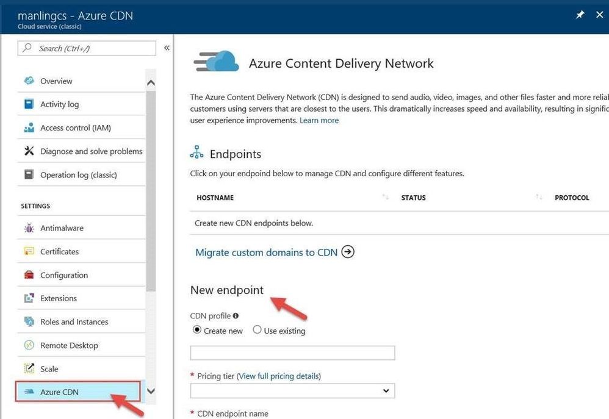609x419 pixels.
Task: Click 'Create new CDN endpoints below.' row
Action: tap(399, 223)
